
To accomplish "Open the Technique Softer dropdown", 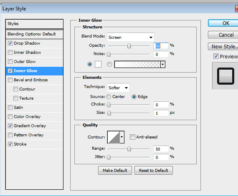I will click(x=118, y=88).
